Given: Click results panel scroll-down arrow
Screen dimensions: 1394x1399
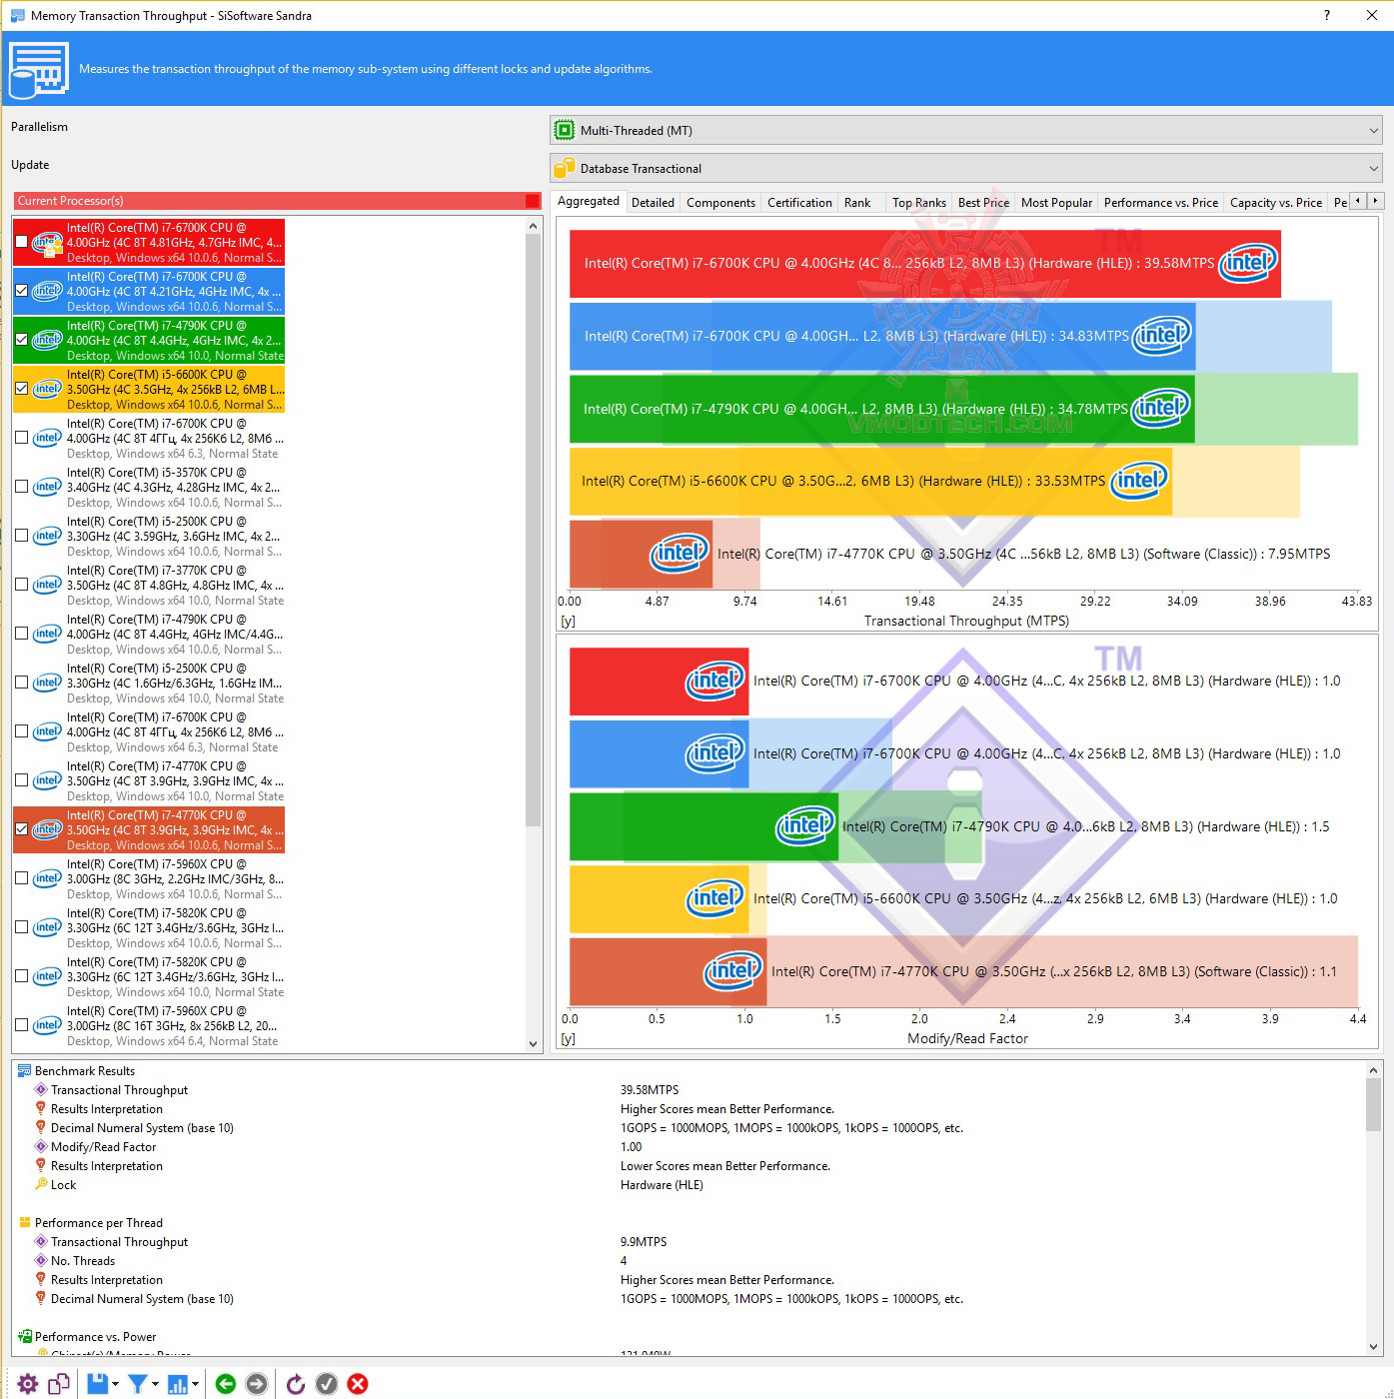Looking at the screenshot, I should coord(1374,1347).
